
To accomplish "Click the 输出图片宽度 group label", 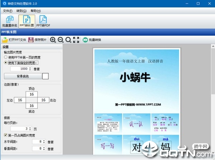I will pos(13,52).
